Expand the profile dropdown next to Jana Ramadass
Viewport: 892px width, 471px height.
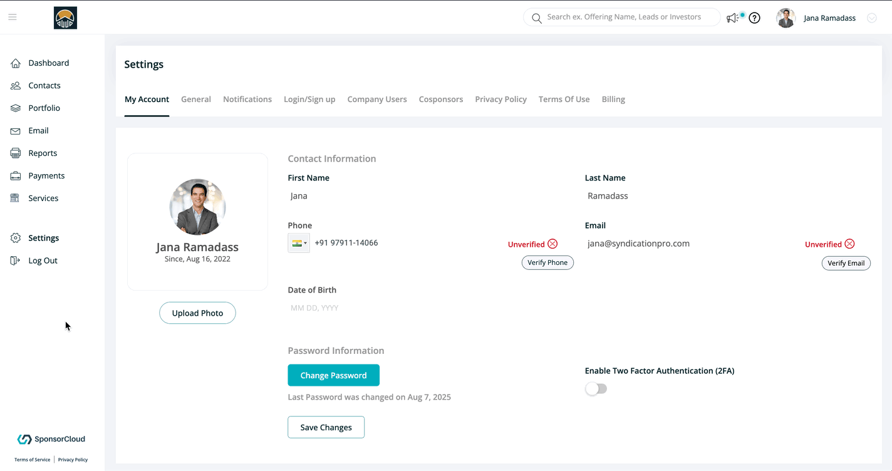click(x=871, y=18)
